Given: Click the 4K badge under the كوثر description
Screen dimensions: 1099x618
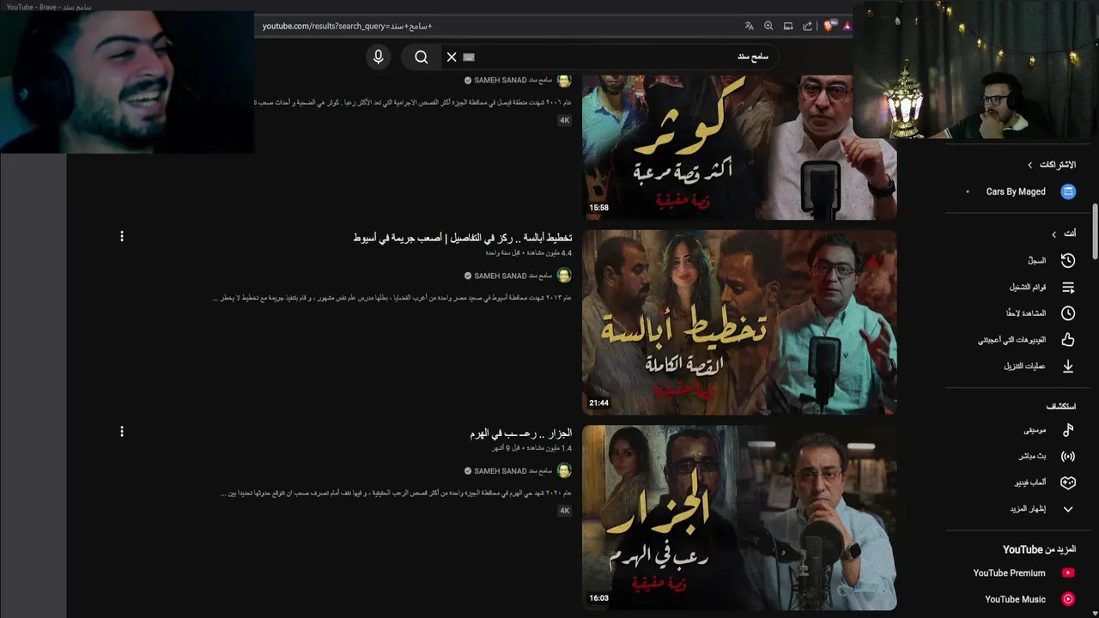Looking at the screenshot, I should pyautogui.click(x=564, y=120).
